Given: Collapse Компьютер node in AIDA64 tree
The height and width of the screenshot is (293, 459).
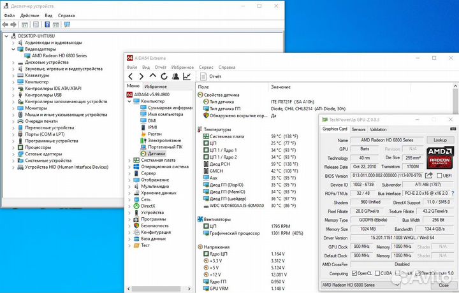Looking at the screenshot, I should (129, 101).
